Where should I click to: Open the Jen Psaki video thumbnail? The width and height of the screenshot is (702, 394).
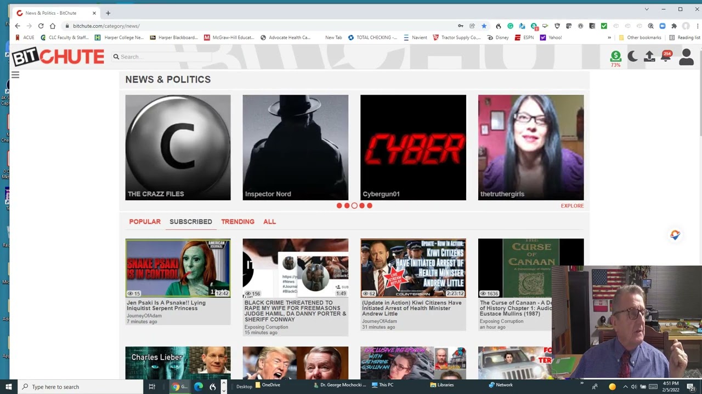click(x=178, y=268)
